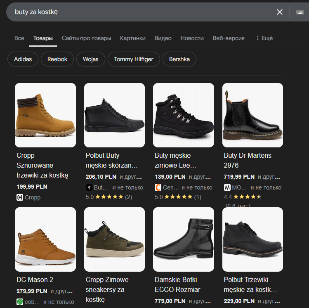This screenshot has height=308, width=309.
Task: Click the eob... seller green logo icon
Action: click(x=20, y=302)
